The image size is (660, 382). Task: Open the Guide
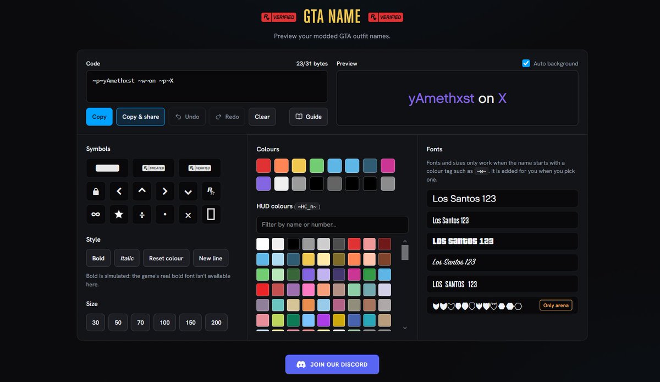(309, 117)
